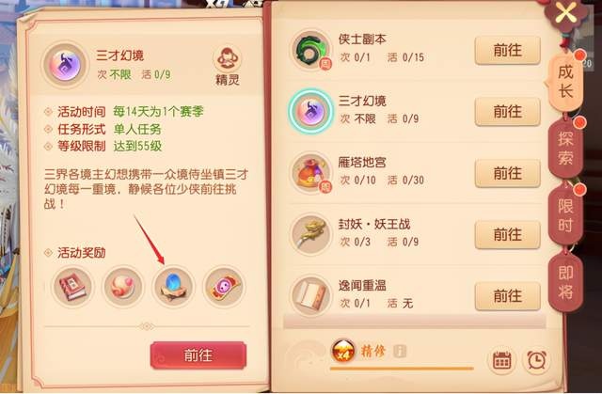
Task: Select the 侠士副本 activity icon
Action: pyautogui.click(x=310, y=50)
